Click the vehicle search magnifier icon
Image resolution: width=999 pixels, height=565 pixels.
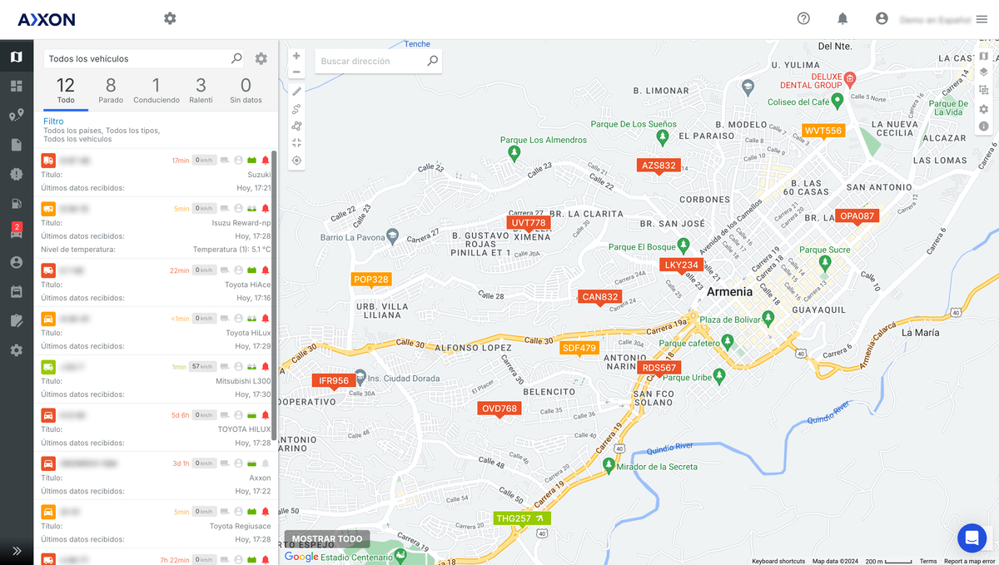[x=236, y=58]
